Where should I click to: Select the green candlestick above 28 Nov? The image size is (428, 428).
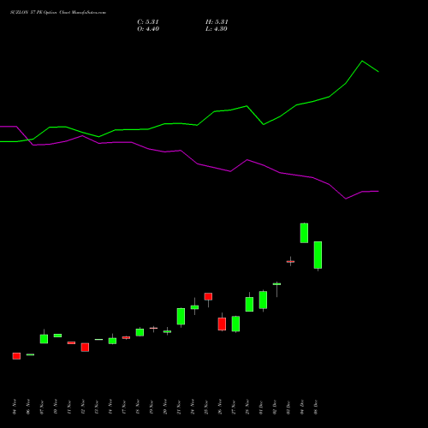click(x=249, y=304)
